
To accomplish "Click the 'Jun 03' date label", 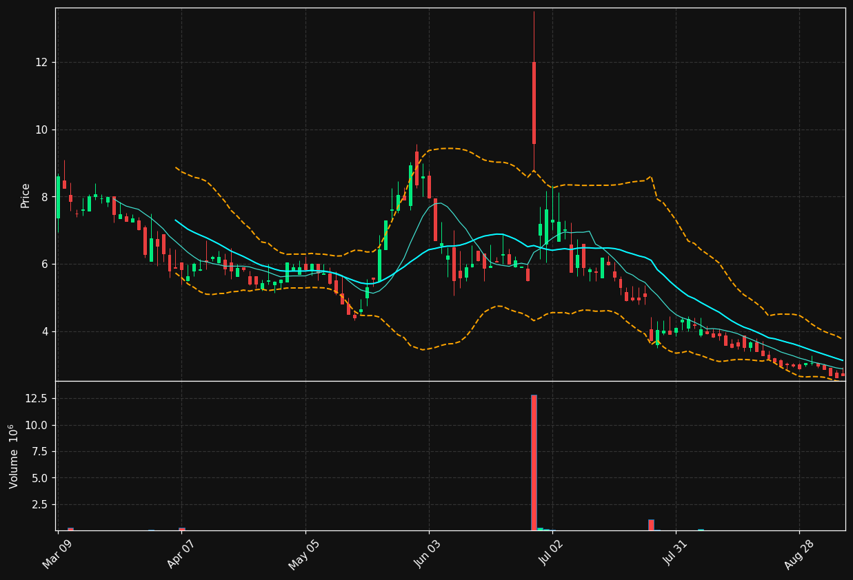I will [428, 553].
